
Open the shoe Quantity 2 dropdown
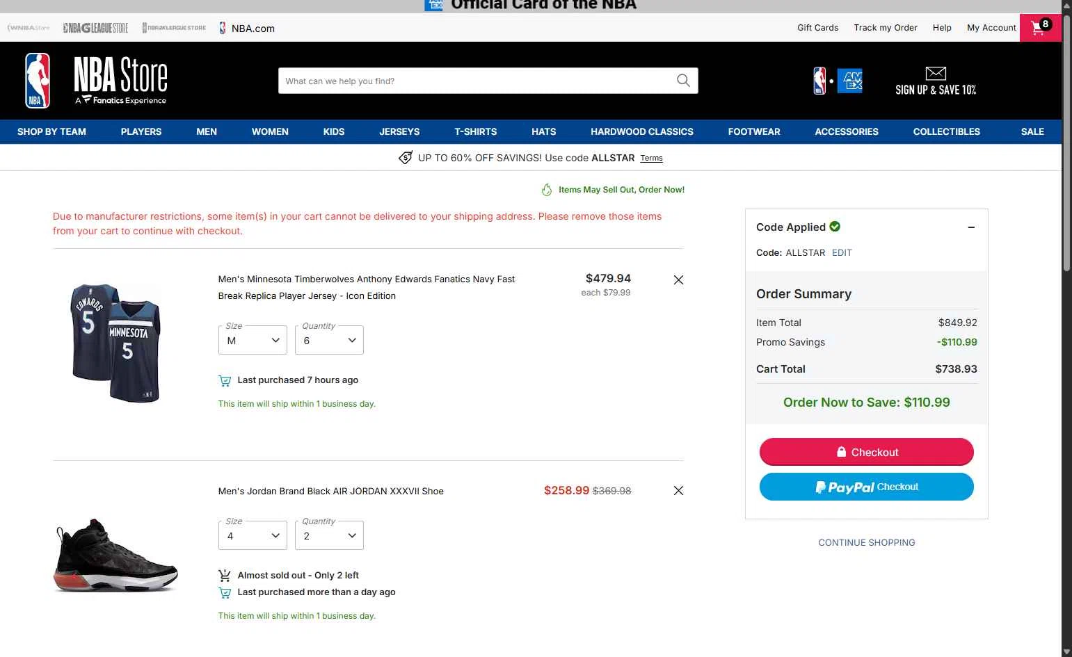tap(329, 535)
